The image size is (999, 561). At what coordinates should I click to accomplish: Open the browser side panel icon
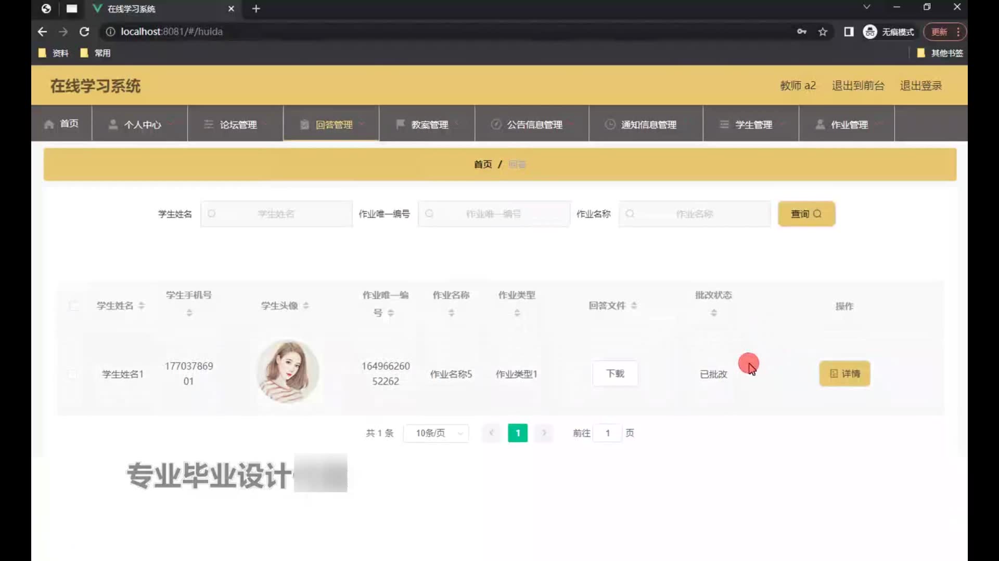(x=849, y=32)
